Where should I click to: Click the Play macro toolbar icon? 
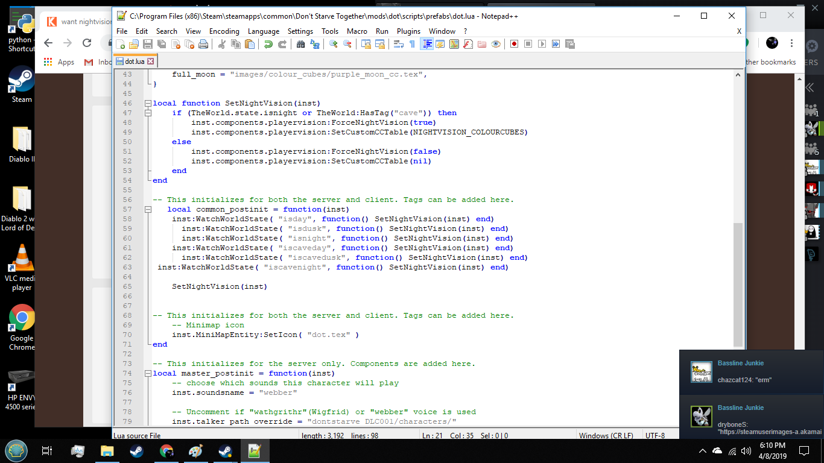(542, 44)
